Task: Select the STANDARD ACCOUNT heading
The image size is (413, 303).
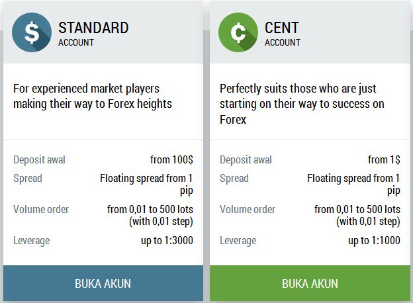Action: (x=93, y=34)
